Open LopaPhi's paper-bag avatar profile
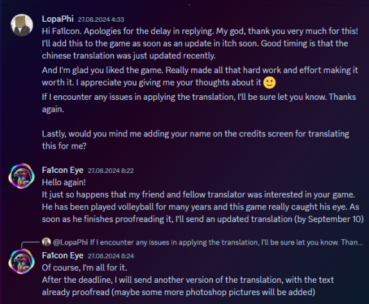 [22, 25]
